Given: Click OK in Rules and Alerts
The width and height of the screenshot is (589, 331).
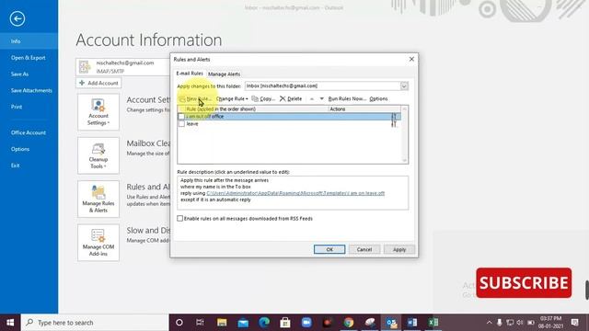Looking at the screenshot, I should point(329,249).
